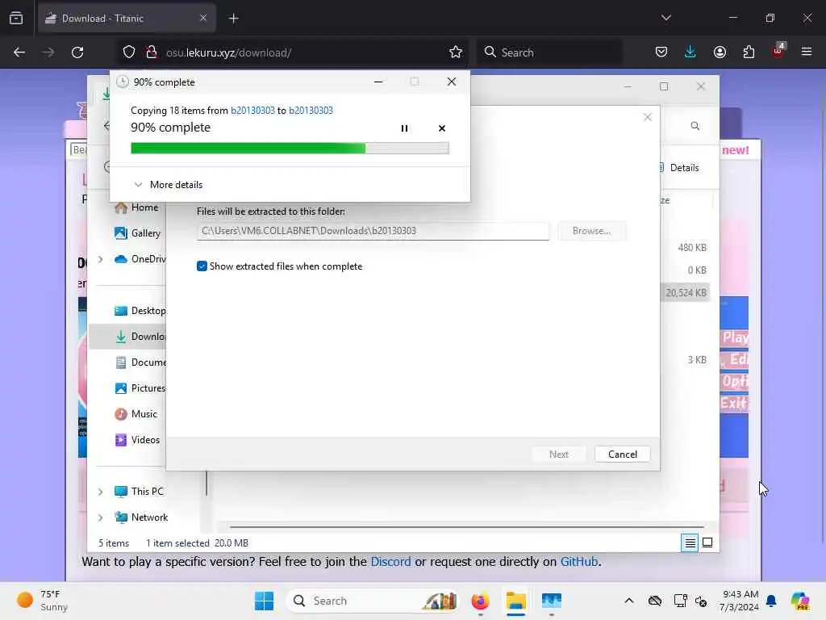Open a new Firefox tab
Image resolution: width=826 pixels, height=620 pixels.
pos(233,19)
